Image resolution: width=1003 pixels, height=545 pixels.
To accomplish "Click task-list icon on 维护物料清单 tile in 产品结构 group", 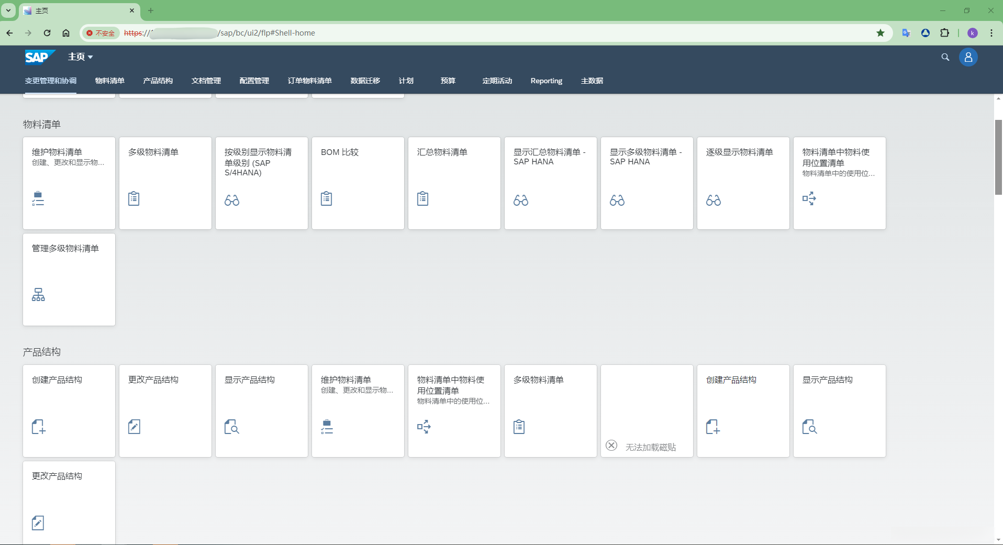I will coord(327,427).
